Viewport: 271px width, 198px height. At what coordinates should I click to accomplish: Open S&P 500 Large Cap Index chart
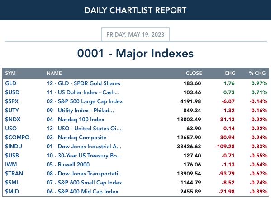click(x=85, y=101)
